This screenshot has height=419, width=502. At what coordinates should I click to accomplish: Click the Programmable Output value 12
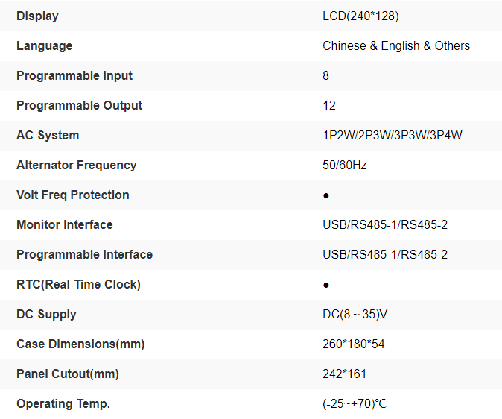pos(329,105)
